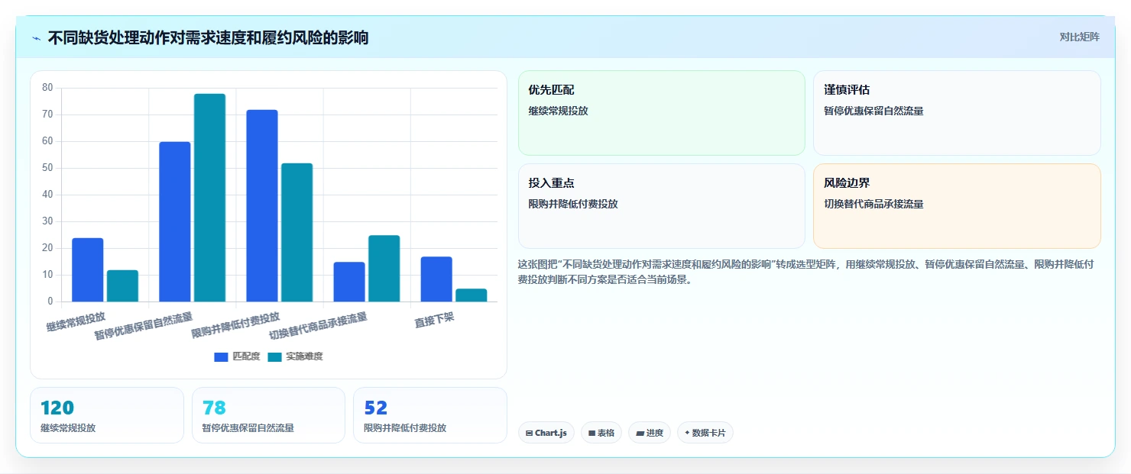1131x474 pixels.
Task: Select the 风险边界 card
Action: [x=957, y=206]
